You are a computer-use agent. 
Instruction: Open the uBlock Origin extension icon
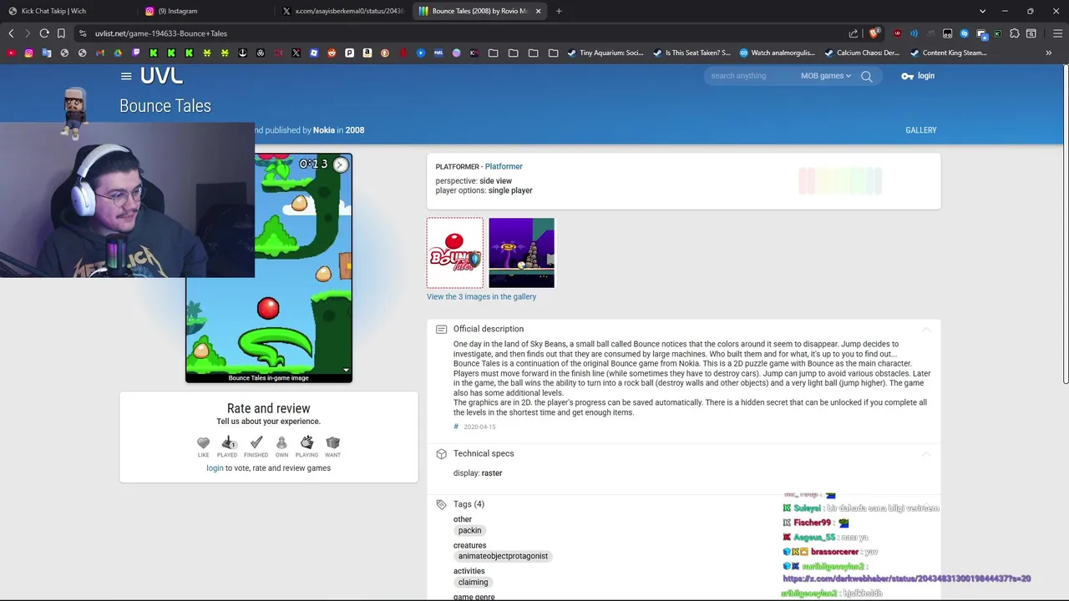pos(898,33)
